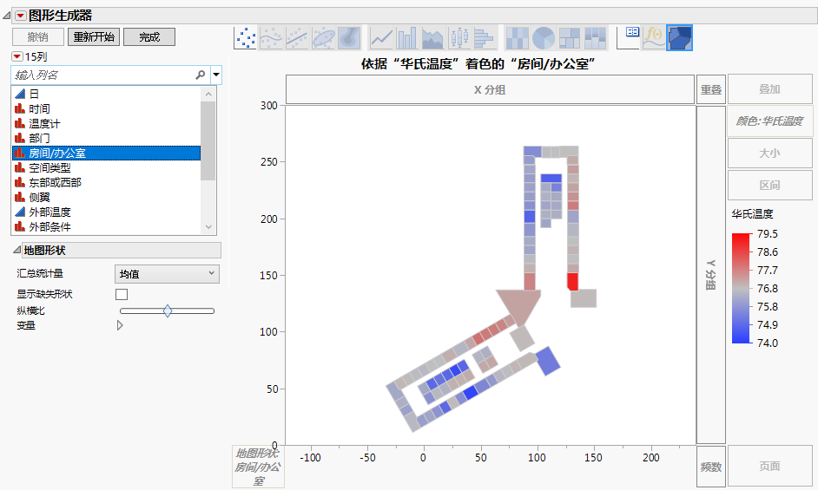Select the Smoother element icon

tap(271, 37)
